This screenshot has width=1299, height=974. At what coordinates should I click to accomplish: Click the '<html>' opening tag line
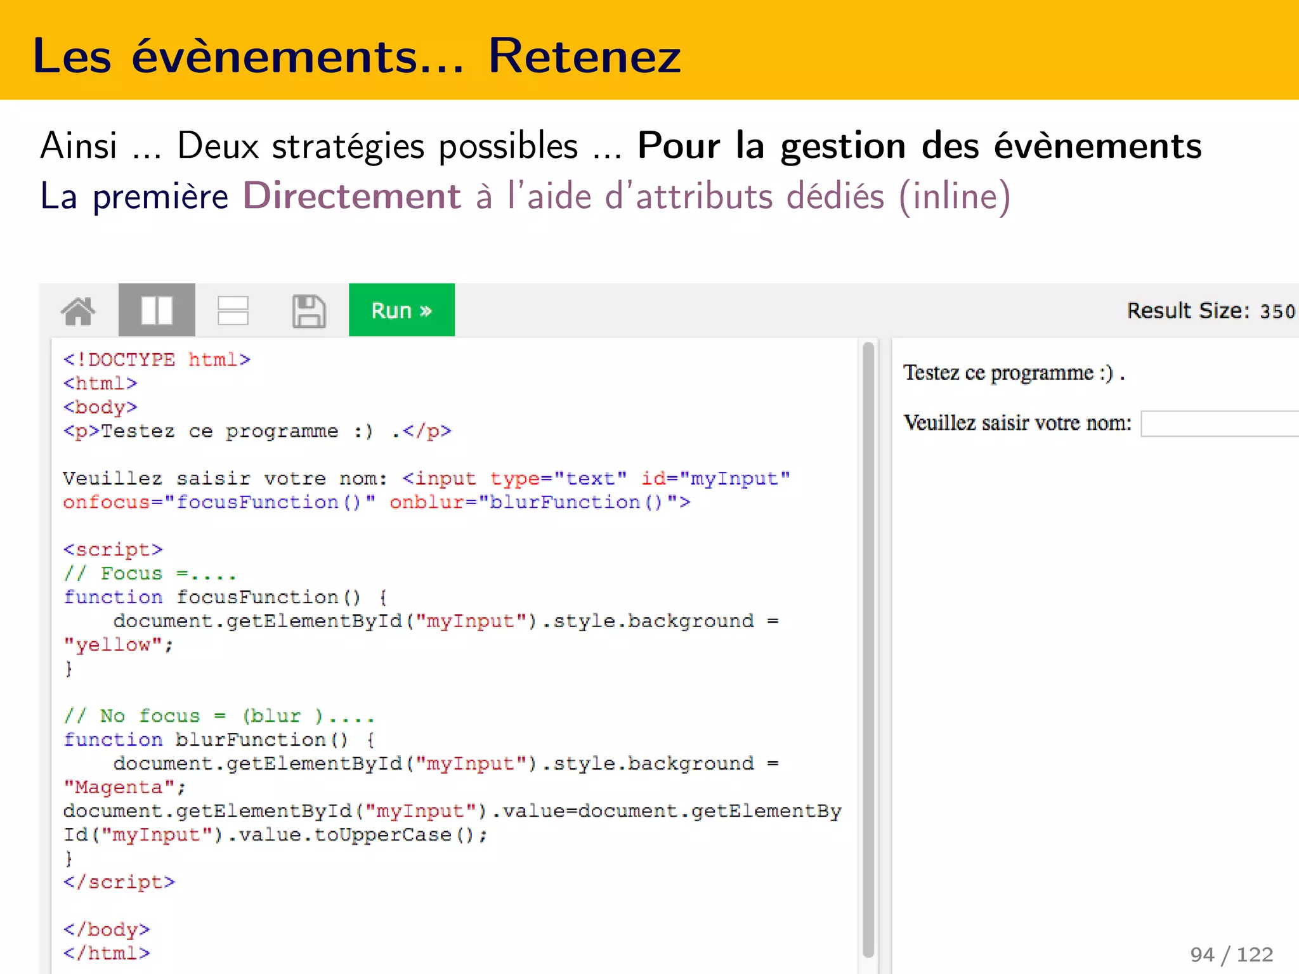click(x=100, y=384)
